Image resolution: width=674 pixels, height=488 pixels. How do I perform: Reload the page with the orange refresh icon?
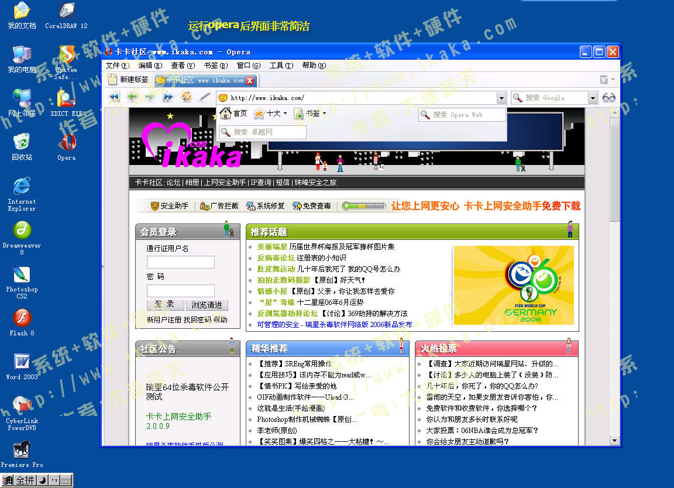pyautogui.click(x=187, y=97)
